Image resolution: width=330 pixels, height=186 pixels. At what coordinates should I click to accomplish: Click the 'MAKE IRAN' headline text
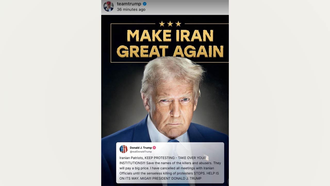click(170, 36)
